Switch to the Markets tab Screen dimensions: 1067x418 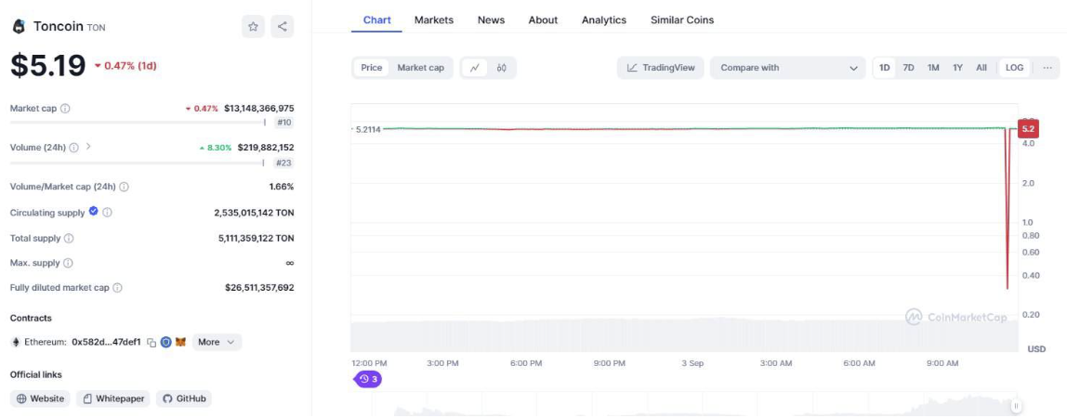[434, 20]
